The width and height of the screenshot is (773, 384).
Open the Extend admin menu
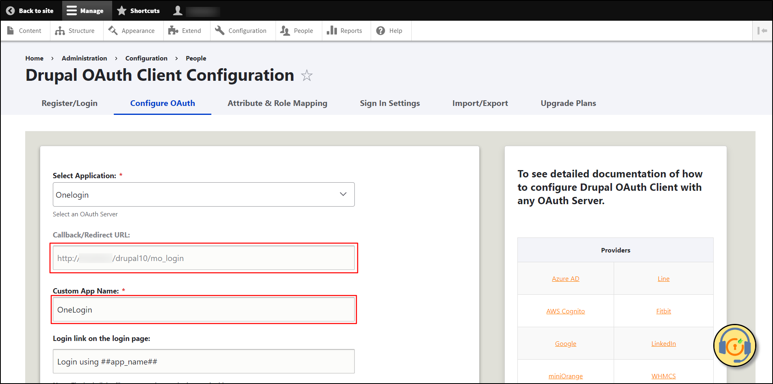[x=185, y=31]
